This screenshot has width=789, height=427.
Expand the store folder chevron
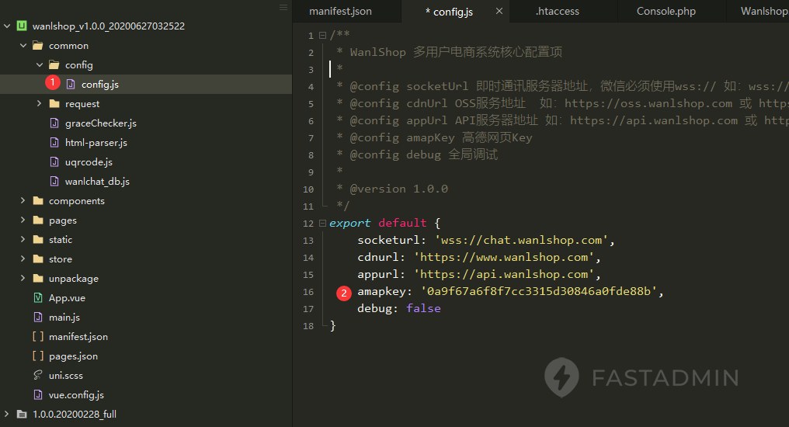pos(23,259)
